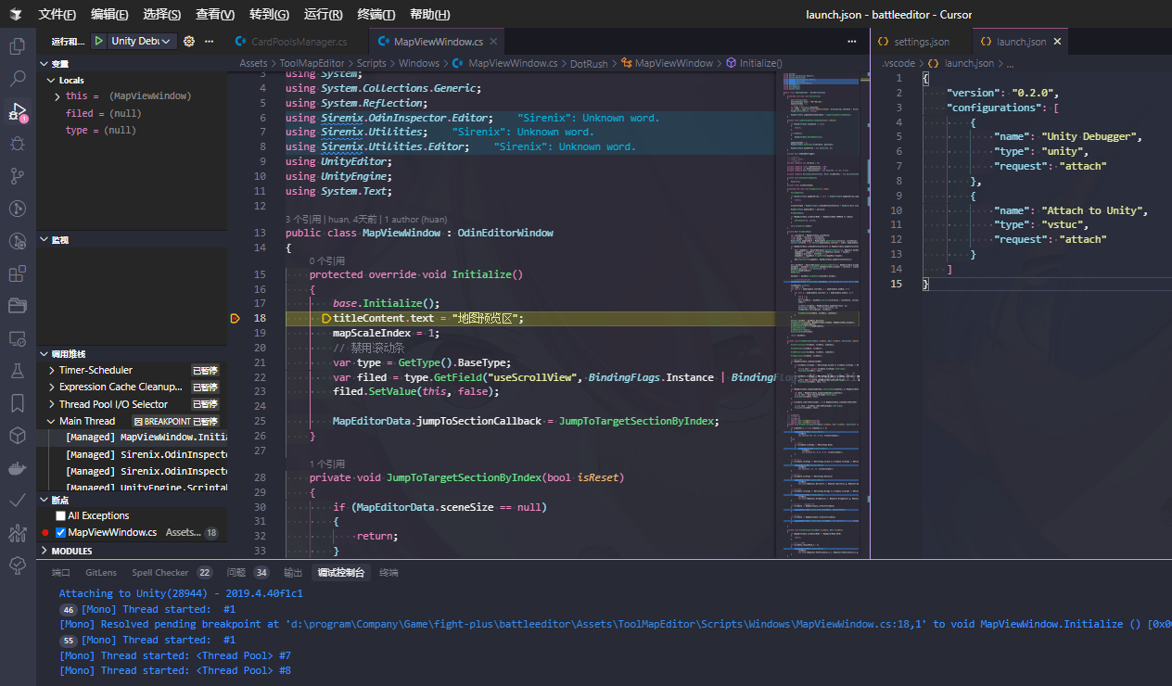Collapse the 监视 watch section

pos(131,239)
